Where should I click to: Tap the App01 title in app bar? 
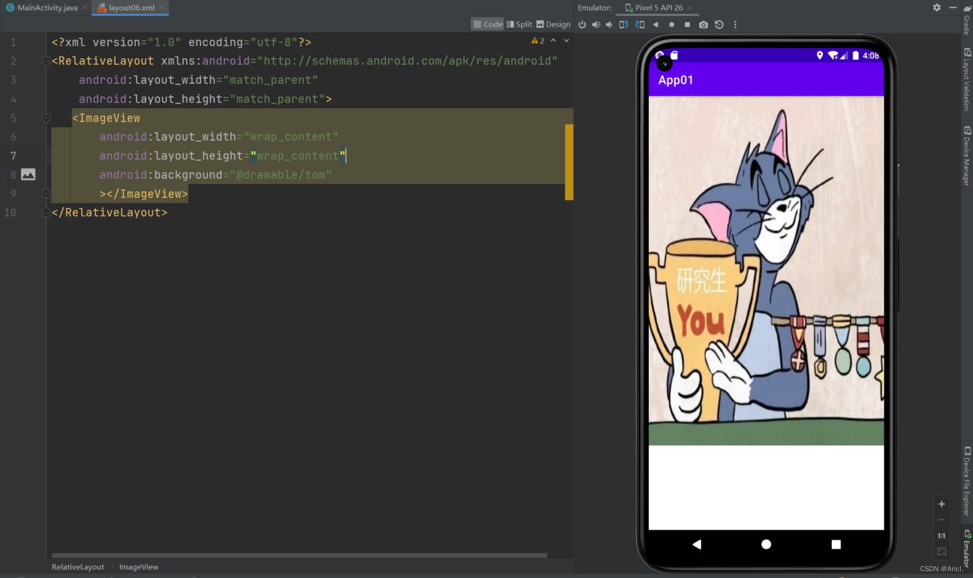tap(676, 80)
